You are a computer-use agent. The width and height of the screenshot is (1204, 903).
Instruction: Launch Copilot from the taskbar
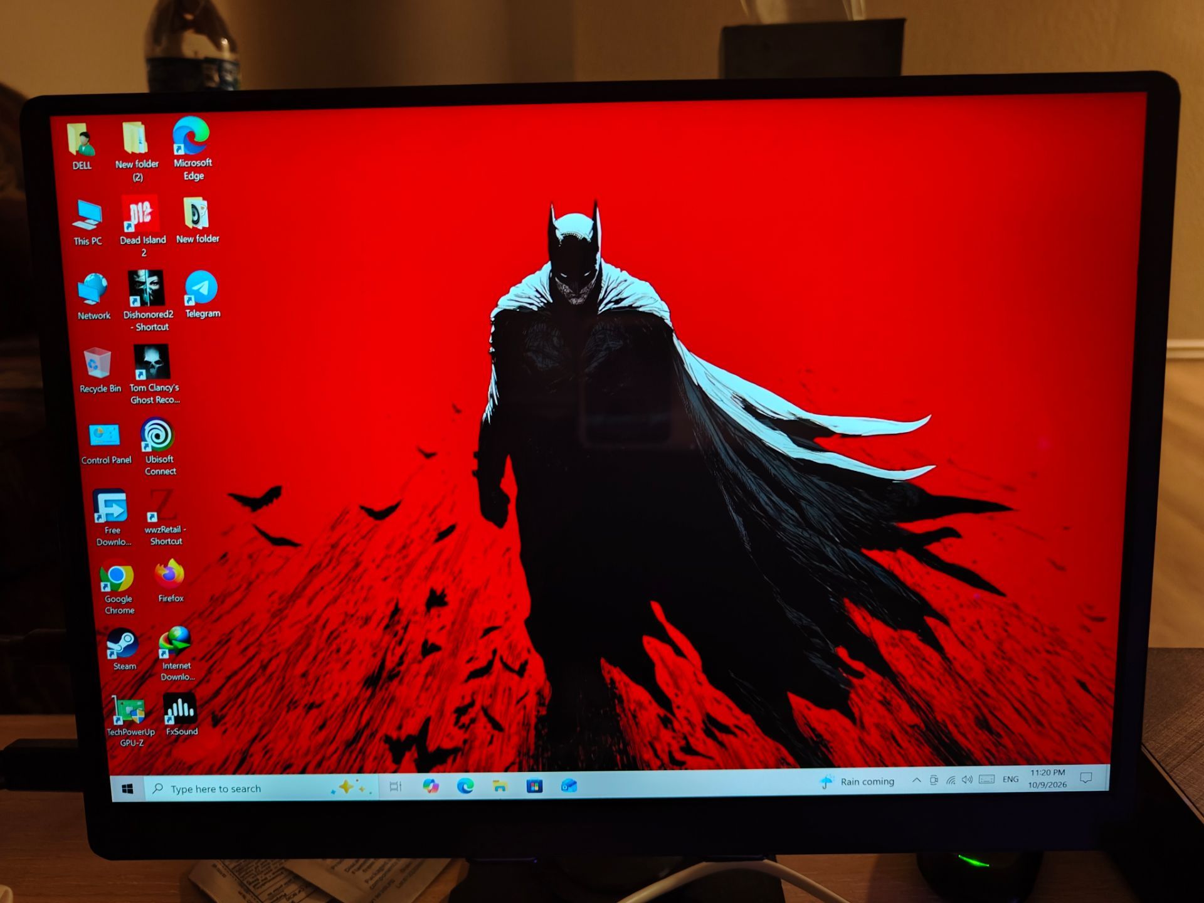(431, 786)
